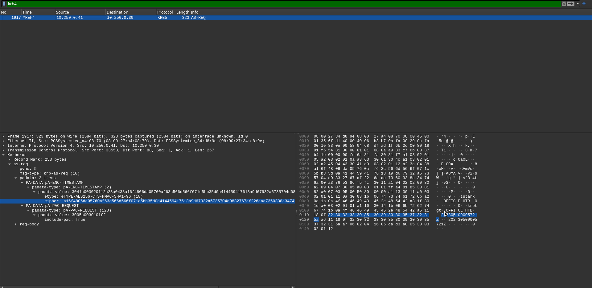Viewport: 592px width, 288px height.
Task: Clear the krb4 display filter
Action: coord(564,4)
